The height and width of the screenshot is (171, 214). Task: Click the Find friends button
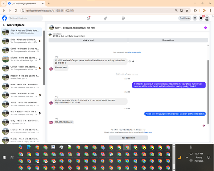pos(185,18)
